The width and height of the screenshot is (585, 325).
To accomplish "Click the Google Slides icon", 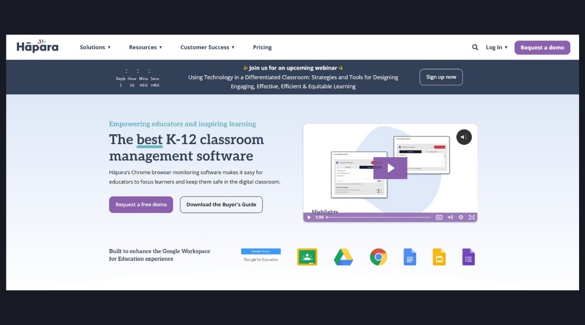I will click(439, 257).
